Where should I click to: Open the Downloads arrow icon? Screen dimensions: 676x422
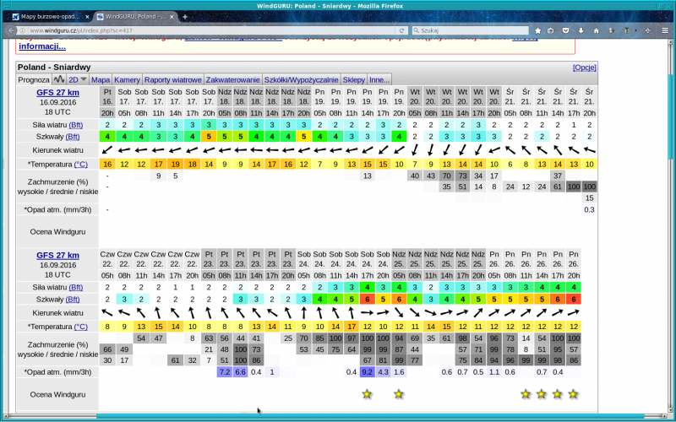point(581,30)
